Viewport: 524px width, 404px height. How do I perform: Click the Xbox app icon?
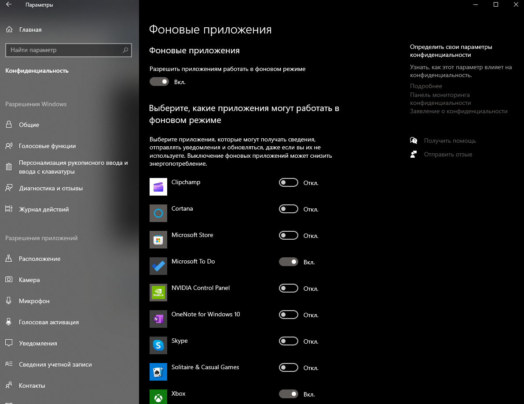pyautogui.click(x=158, y=397)
